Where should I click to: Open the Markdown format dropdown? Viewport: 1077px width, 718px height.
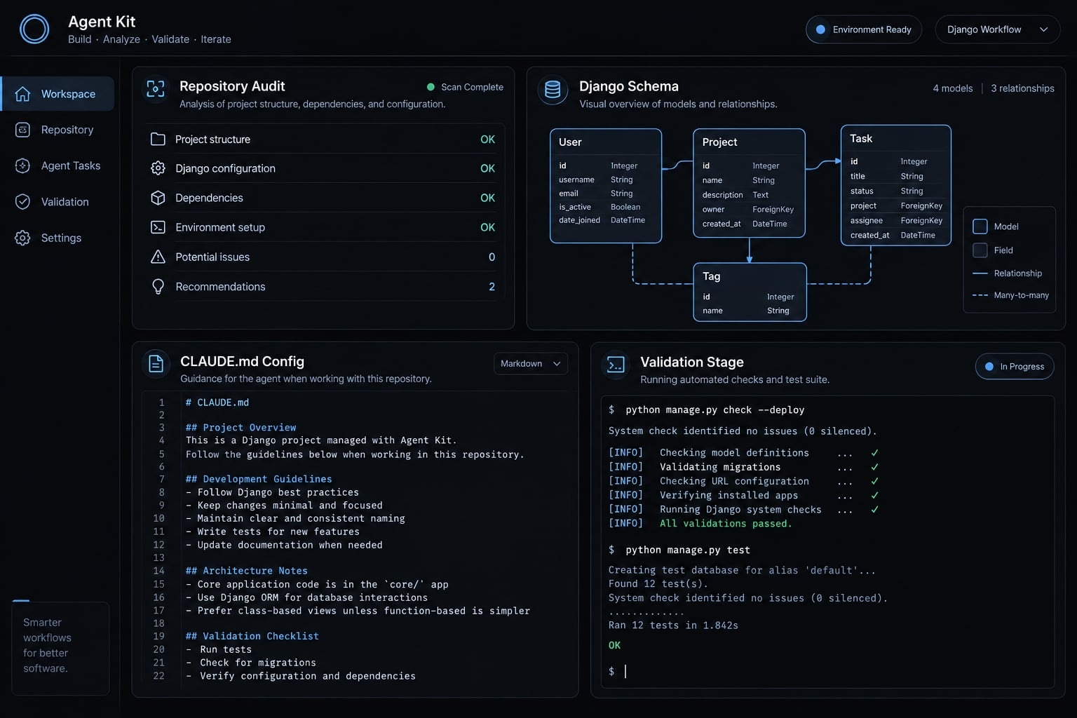click(x=531, y=363)
